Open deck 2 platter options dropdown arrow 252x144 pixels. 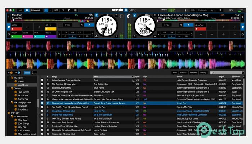point(154,15)
